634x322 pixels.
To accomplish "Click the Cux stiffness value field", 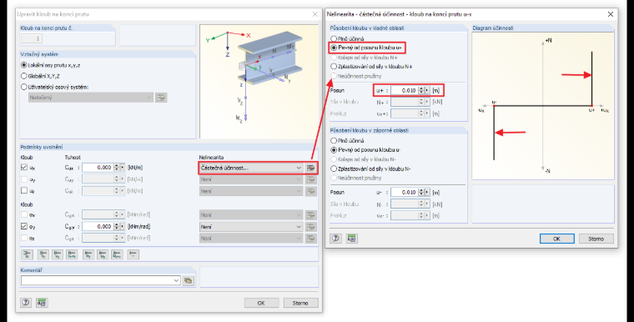I will click(x=98, y=168).
